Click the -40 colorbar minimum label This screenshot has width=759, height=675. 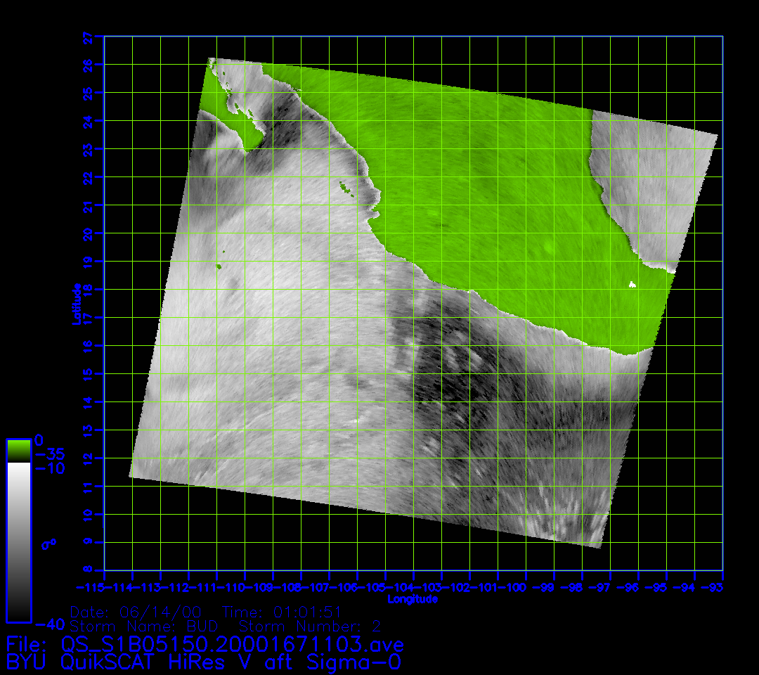49,624
